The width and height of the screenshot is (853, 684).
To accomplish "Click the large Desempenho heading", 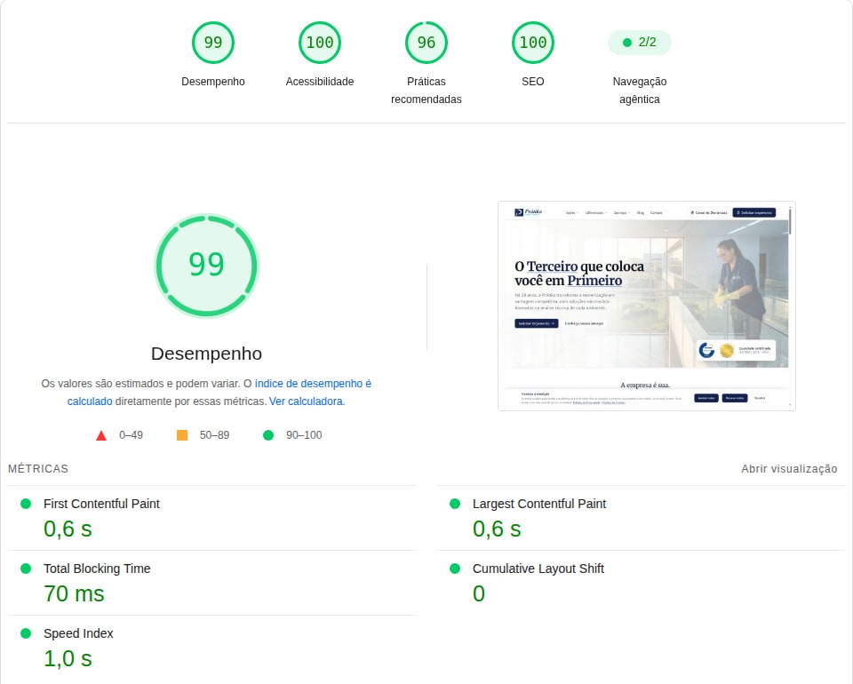I will click(206, 354).
